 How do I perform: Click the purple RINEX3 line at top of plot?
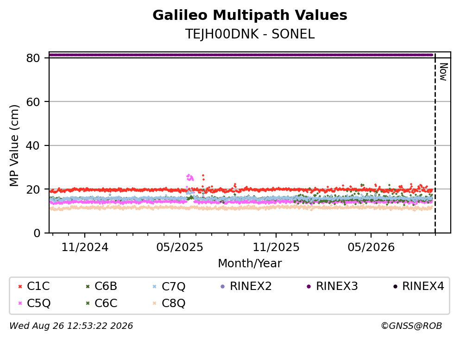pos(241,55)
